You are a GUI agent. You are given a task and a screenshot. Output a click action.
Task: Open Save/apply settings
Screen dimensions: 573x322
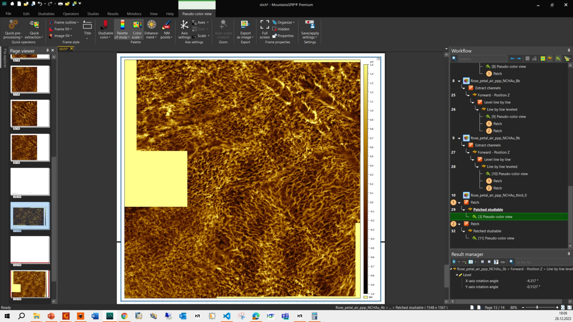pyautogui.click(x=310, y=29)
